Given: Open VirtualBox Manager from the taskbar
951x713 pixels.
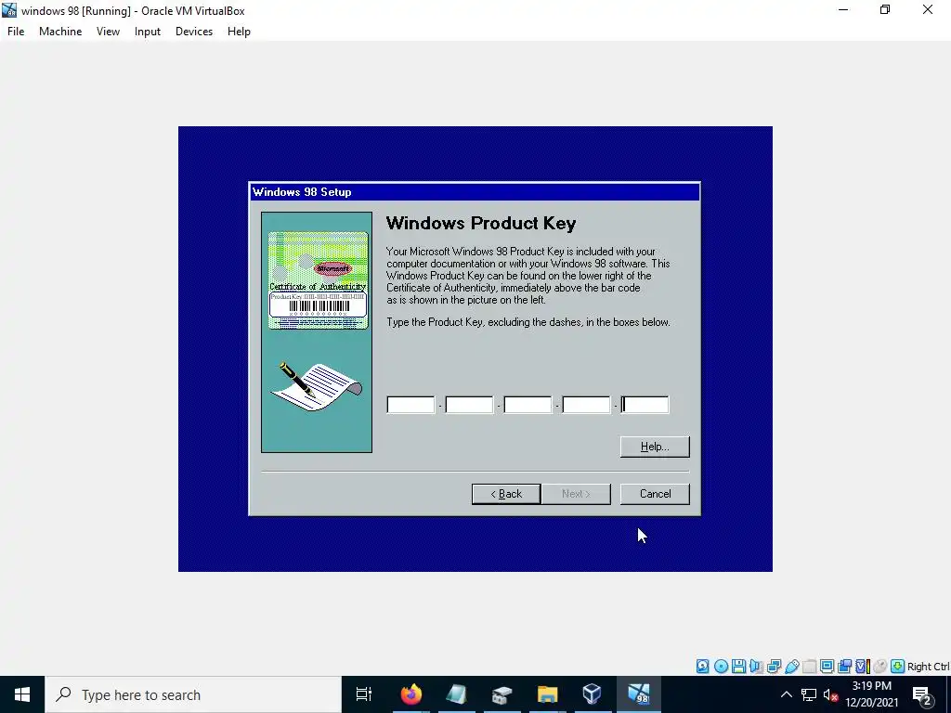Looking at the screenshot, I should (592, 694).
